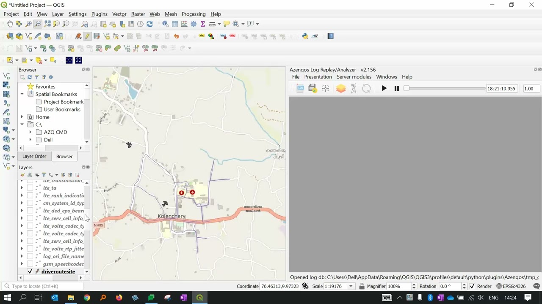Image resolution: width=542 pixels, height=304 pixels.
Task: Click the Select Features by area icon
Action: tap(10, 60)
